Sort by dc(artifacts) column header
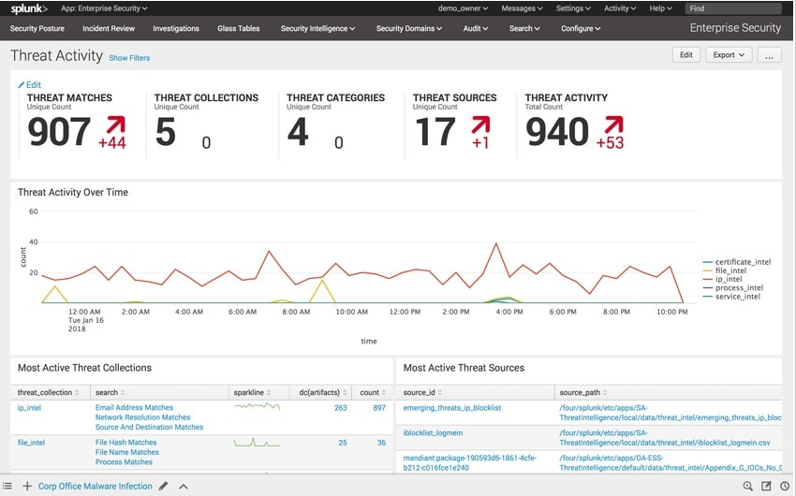 [x=323, y=392]
